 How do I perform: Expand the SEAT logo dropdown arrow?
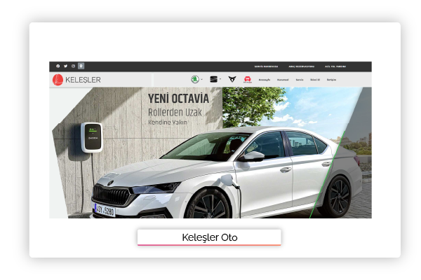(x=220, y=79)
